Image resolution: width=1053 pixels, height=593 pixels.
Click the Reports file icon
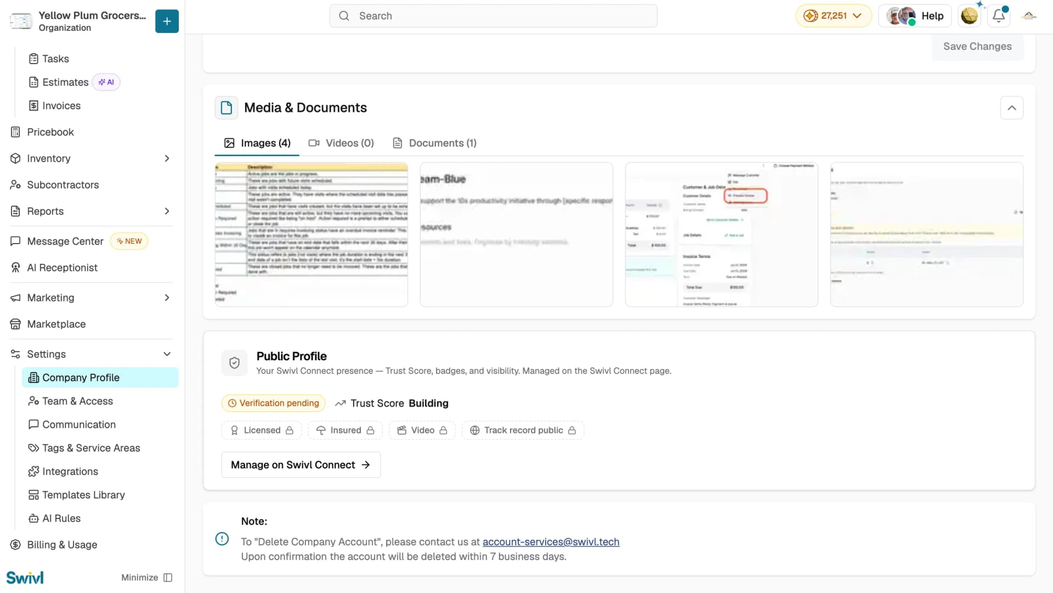pyautogui.click(x=15, y=211)
